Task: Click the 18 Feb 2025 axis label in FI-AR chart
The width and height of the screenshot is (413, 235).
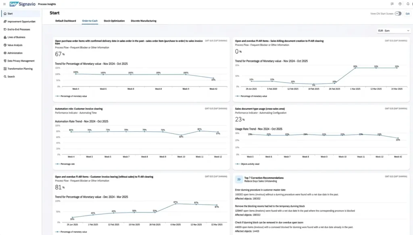Action: (313, 89)
